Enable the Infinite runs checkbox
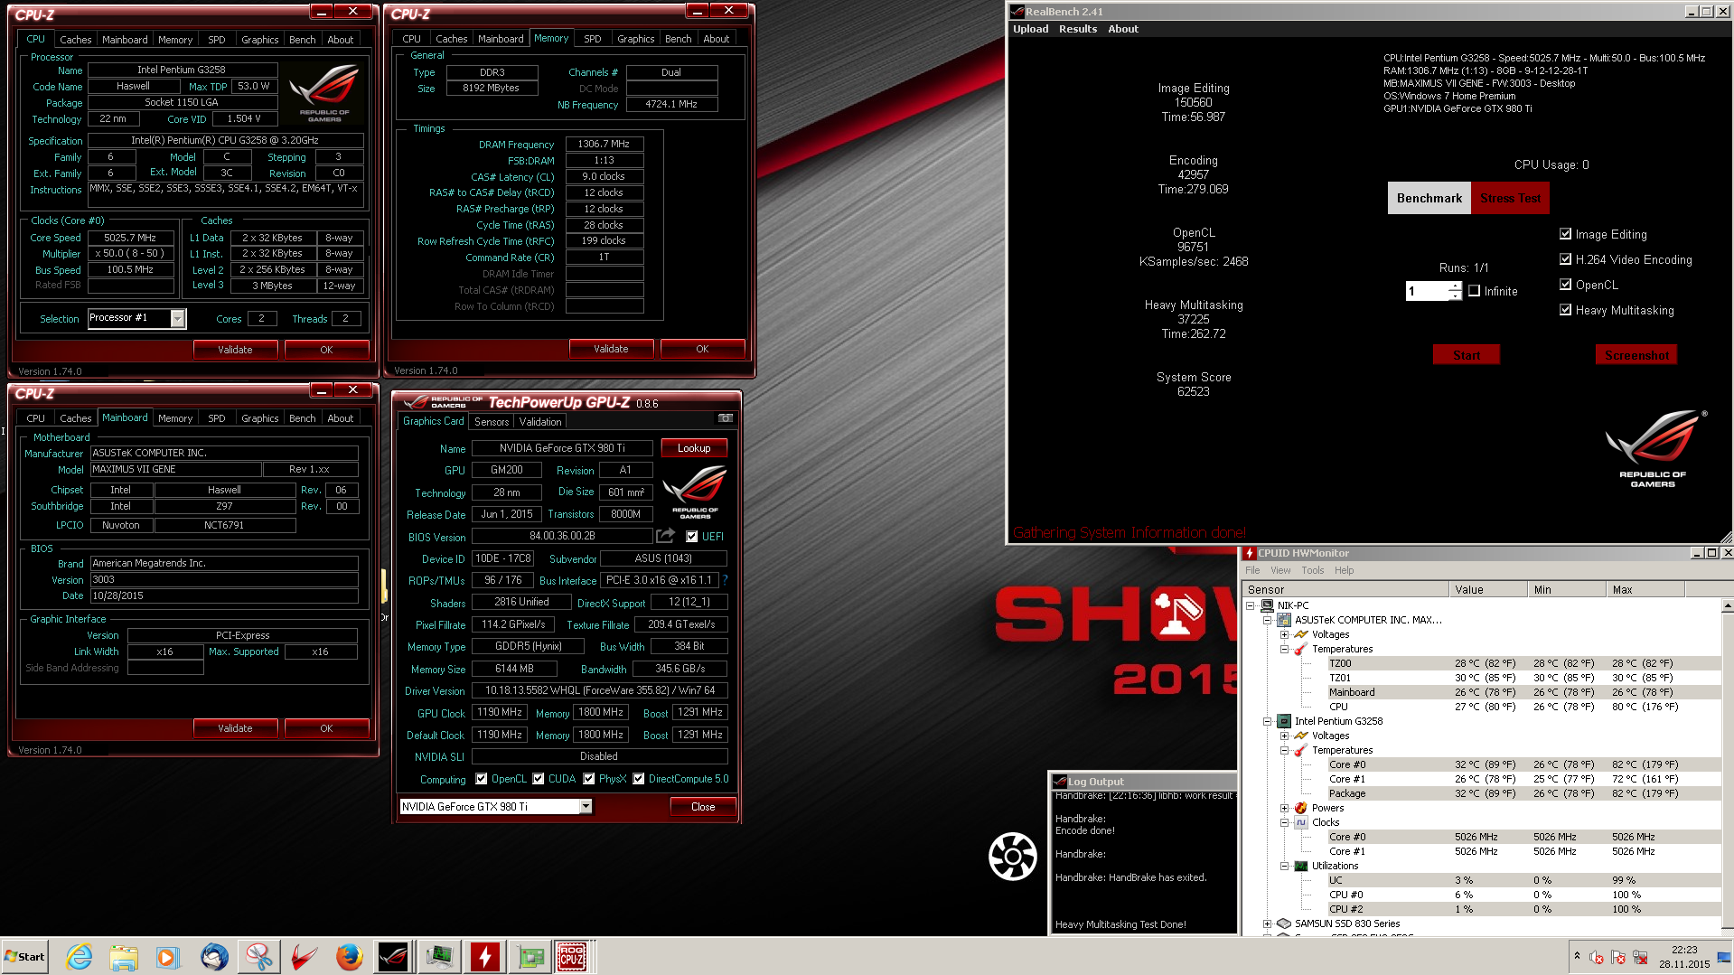Screen dimensions: 1734x975 click(1475, 291)
